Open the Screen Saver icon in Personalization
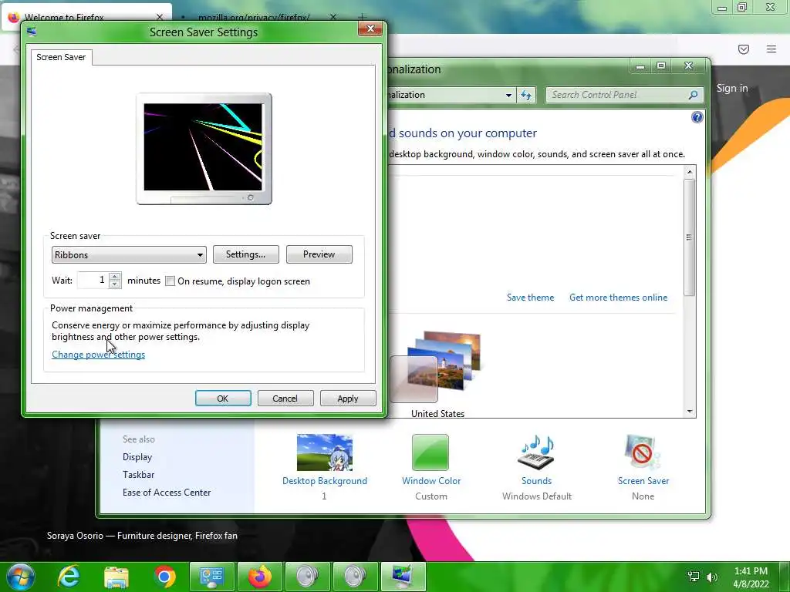The width and height of the screenshot is (790, 592). (x=643, y=452)
